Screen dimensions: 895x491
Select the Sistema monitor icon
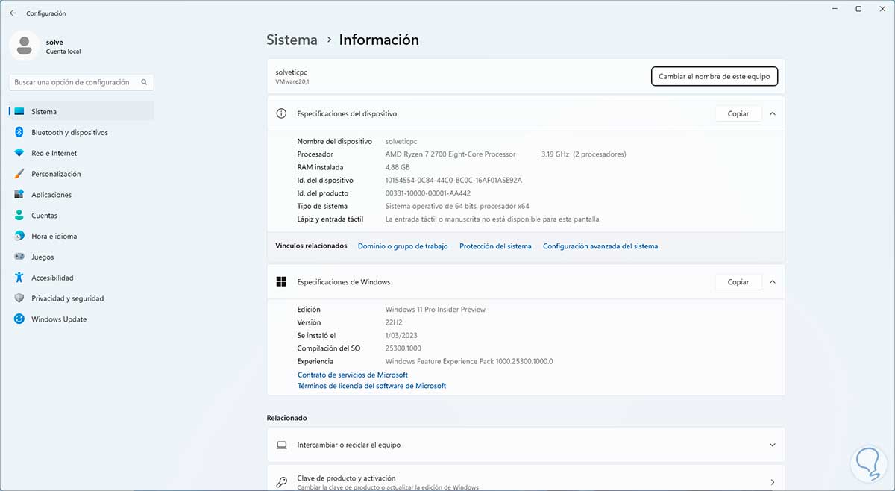point(19,112)
